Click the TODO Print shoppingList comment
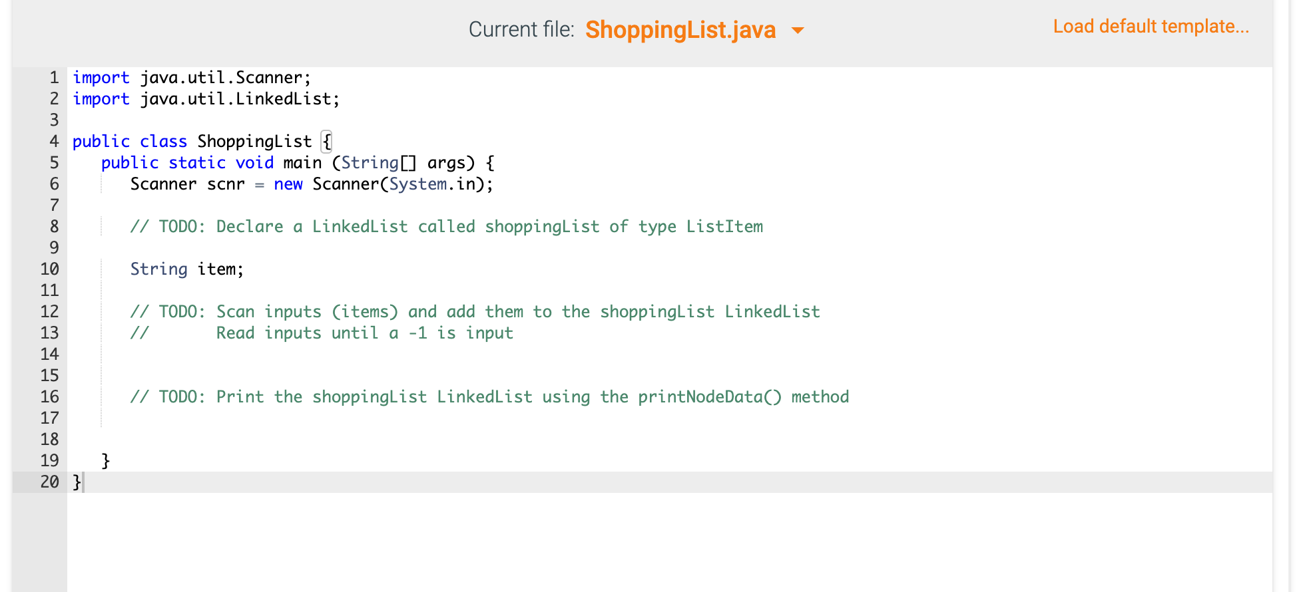1315x592 pixels. (489, 397)
